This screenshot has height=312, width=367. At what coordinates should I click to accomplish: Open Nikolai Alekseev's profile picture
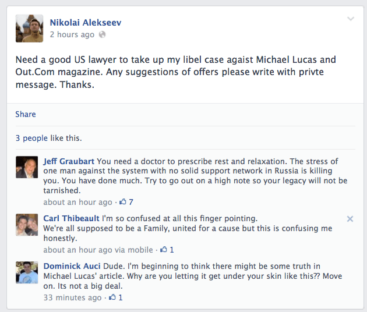tap(29, 29)
